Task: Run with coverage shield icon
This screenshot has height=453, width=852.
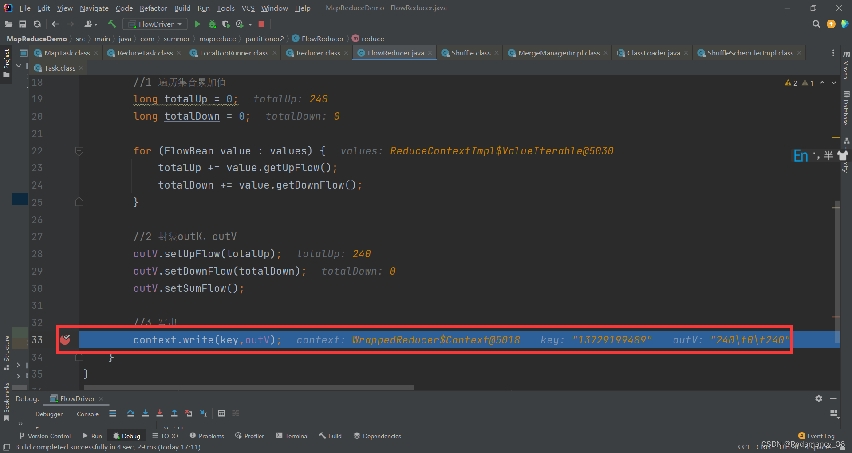Action: (x=226, y=24)
